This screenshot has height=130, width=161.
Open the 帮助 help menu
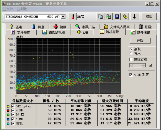(22, 9)
